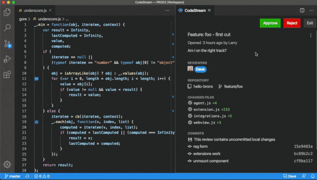317x180 pixels.
Task: Click the feature/foo branch name
Action: pos(233,86)
